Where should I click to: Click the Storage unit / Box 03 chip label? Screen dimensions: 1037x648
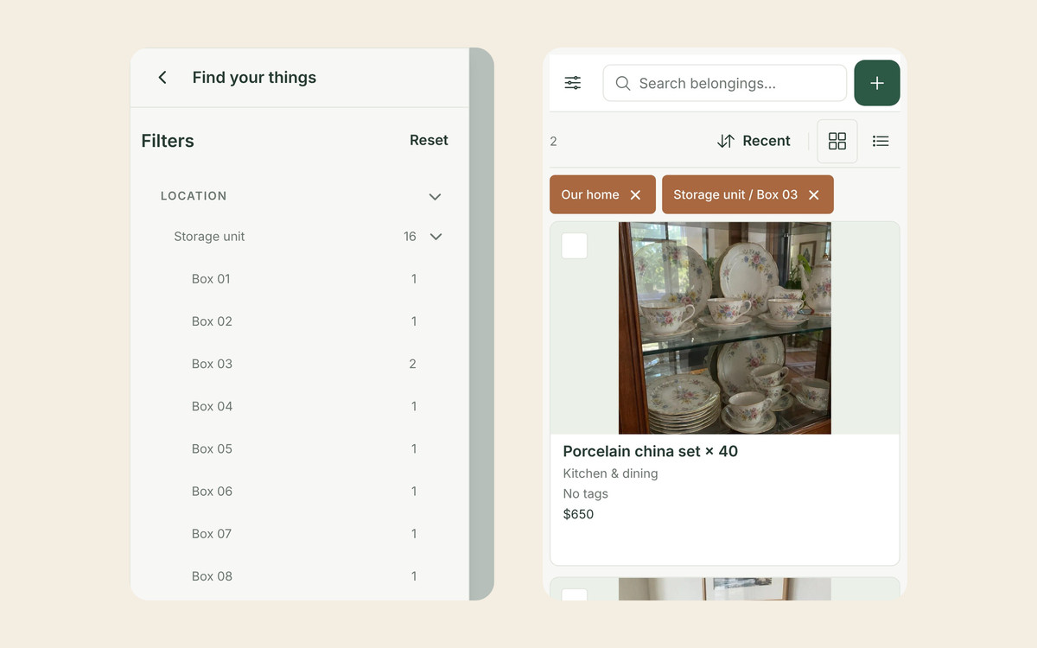pos(735,195)
